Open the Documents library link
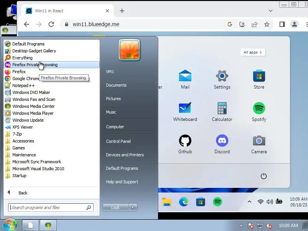Screen dimensions: 308x231 click(x=116, y=85)
